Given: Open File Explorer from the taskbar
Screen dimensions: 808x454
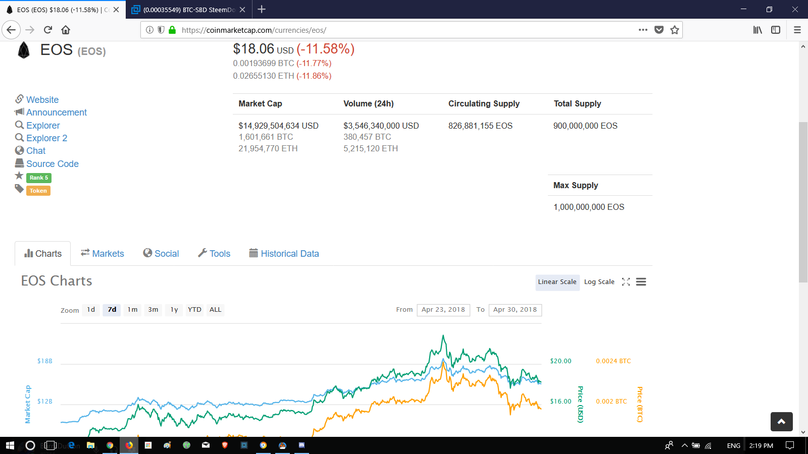Looking at the screenshot, I should point(90,445).
